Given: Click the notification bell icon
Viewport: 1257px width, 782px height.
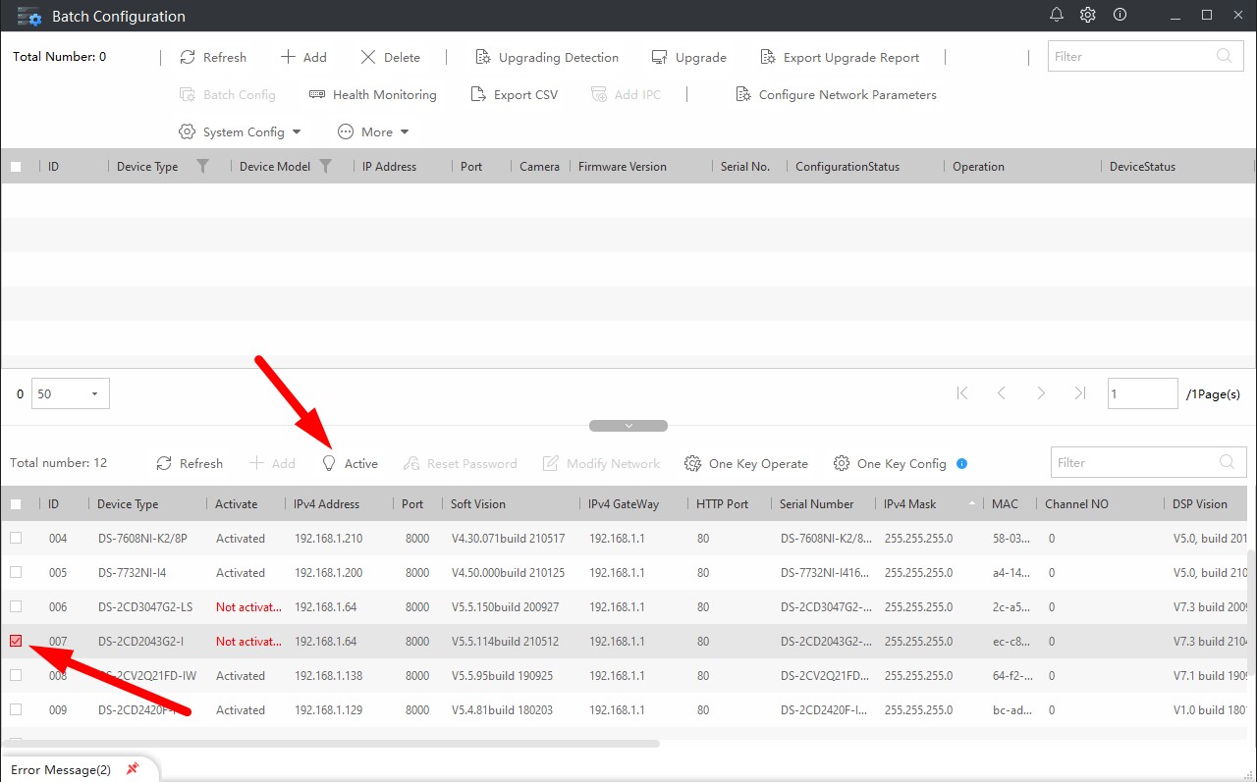Looking at the screenshot, I should pos(1057,15).
